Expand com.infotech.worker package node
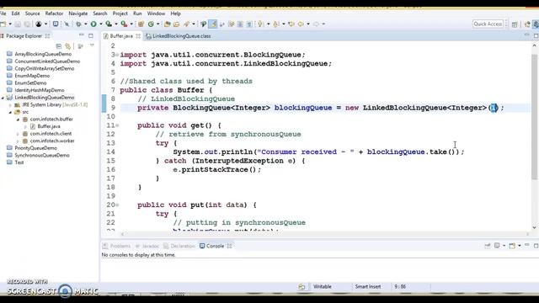 click(18, 141)
